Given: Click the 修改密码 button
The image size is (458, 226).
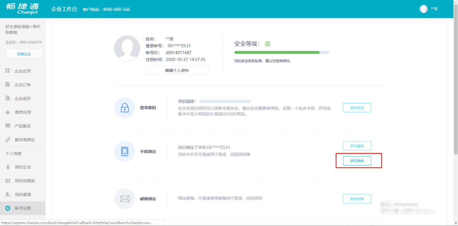Looking at the screenshot, I should click(x=357, y=108).
